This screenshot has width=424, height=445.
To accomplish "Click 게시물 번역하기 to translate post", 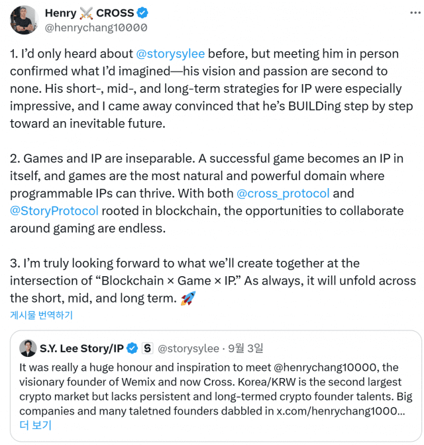I will 41,315.
